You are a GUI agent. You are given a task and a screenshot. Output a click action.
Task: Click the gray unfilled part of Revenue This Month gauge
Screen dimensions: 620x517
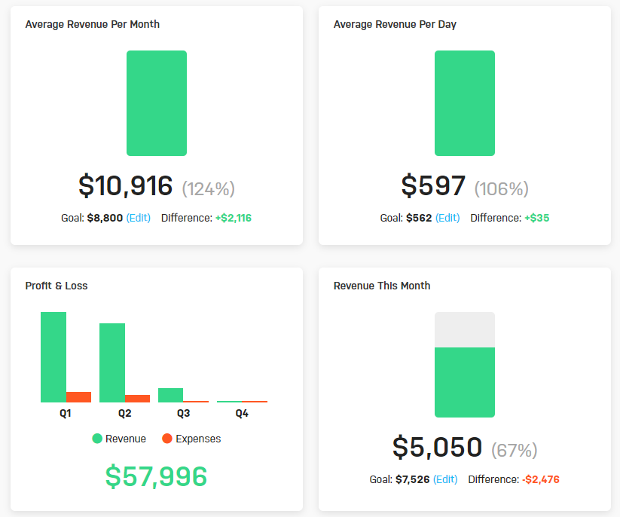tap(465, 329)
